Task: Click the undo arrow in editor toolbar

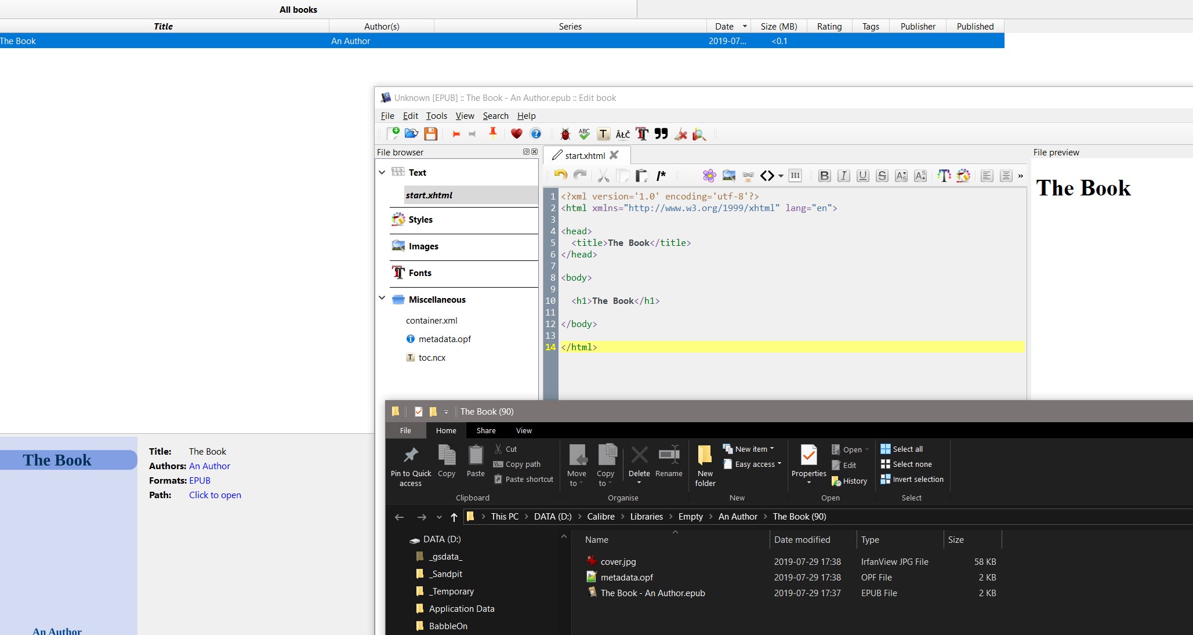Action: coord(560,175)
